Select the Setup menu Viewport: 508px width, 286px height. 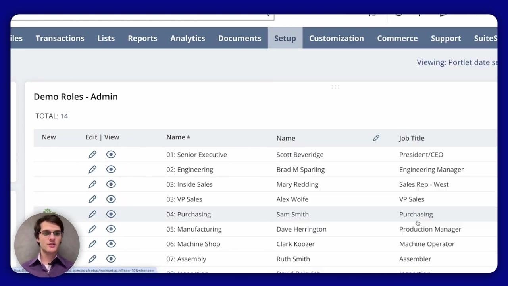point(285,38)
